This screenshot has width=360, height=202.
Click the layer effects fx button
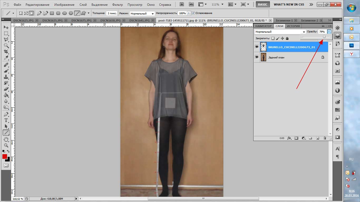click(289, 138)
